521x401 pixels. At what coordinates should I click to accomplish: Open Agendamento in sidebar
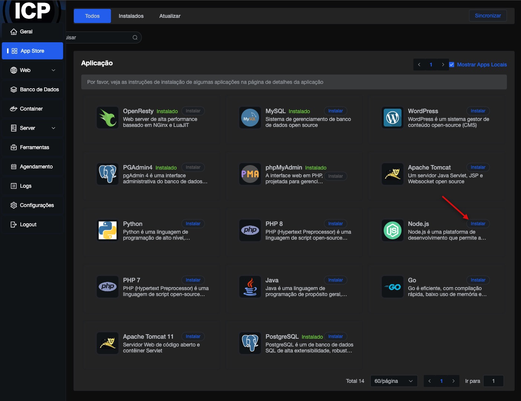pyautogui.click(x=32, y=167)
